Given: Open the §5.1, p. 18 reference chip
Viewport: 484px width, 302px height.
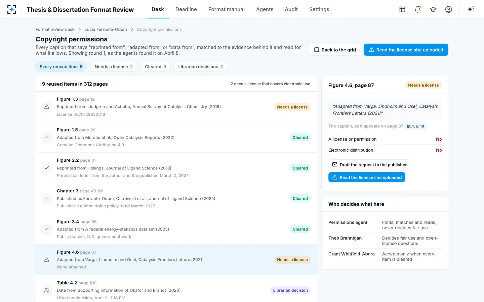Looking at the screenshot, I should point(415,126).
